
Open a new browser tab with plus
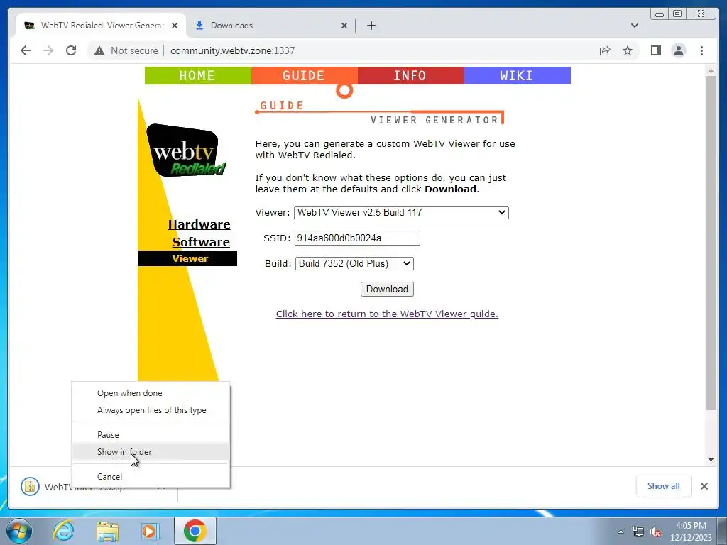tap(371, 26)
